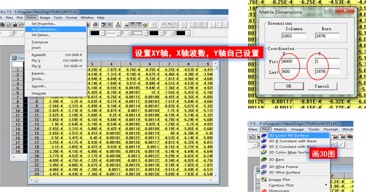Click the X First field showing 4000

coord(294,61)
